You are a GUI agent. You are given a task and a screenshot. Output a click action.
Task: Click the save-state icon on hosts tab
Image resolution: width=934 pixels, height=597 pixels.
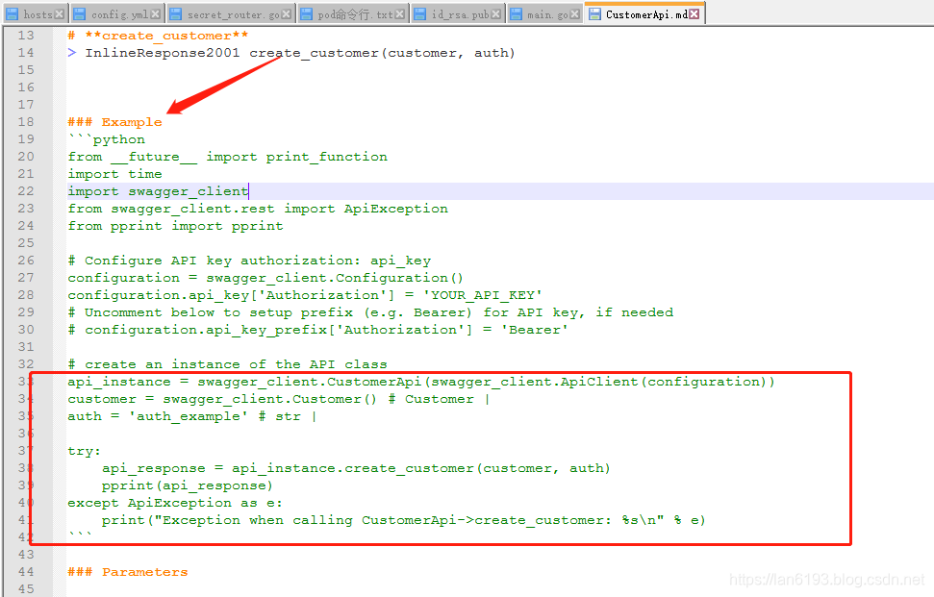pos(12,14)
